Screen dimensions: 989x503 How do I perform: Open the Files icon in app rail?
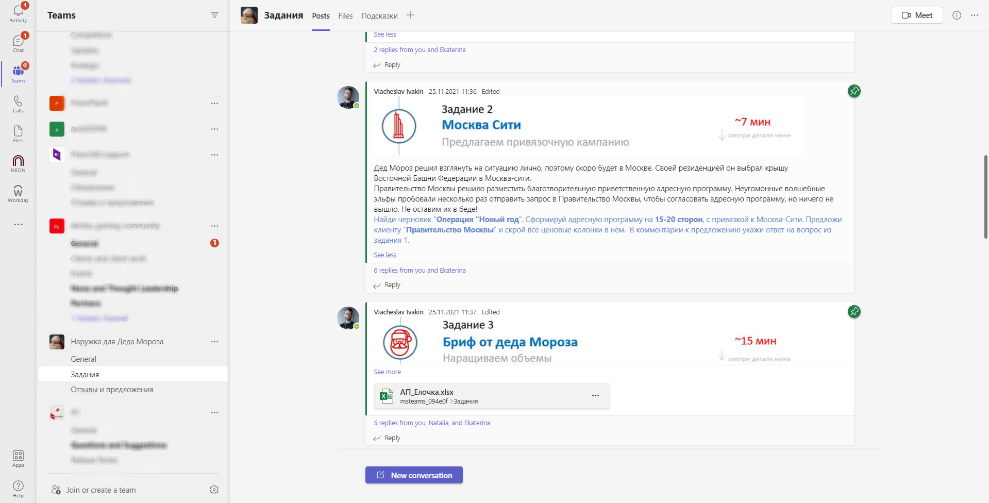18,133
